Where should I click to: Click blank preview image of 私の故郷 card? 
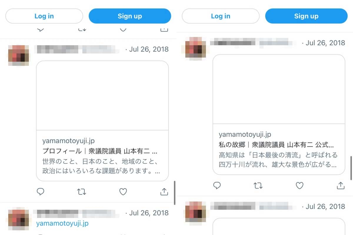pos(279,89)
